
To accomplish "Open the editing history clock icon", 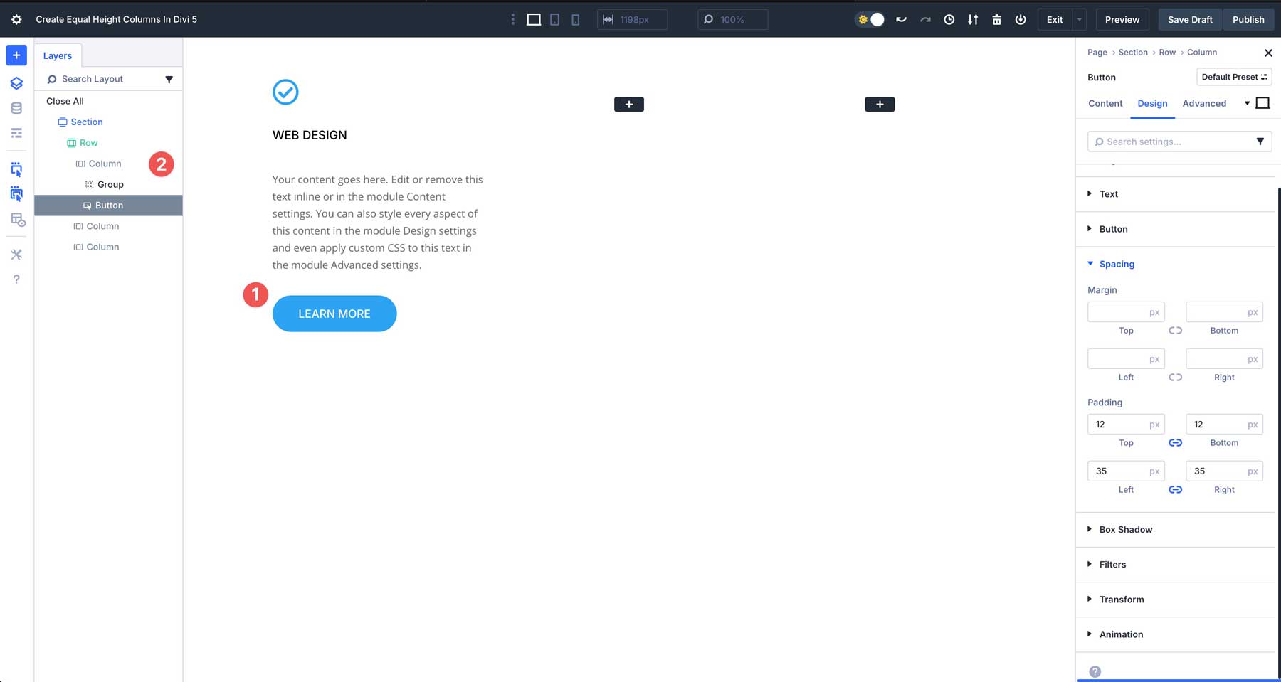I will pos(949,20).
